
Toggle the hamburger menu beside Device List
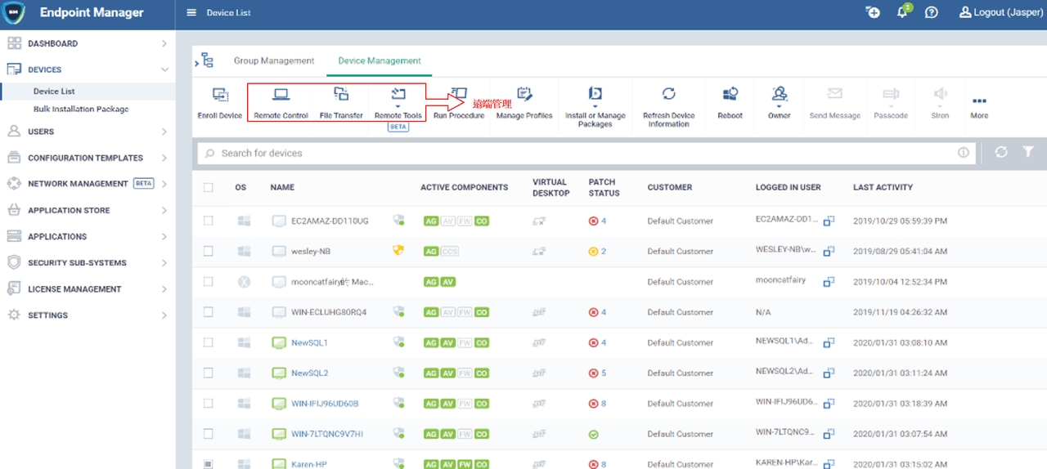(x=191, y=13)
